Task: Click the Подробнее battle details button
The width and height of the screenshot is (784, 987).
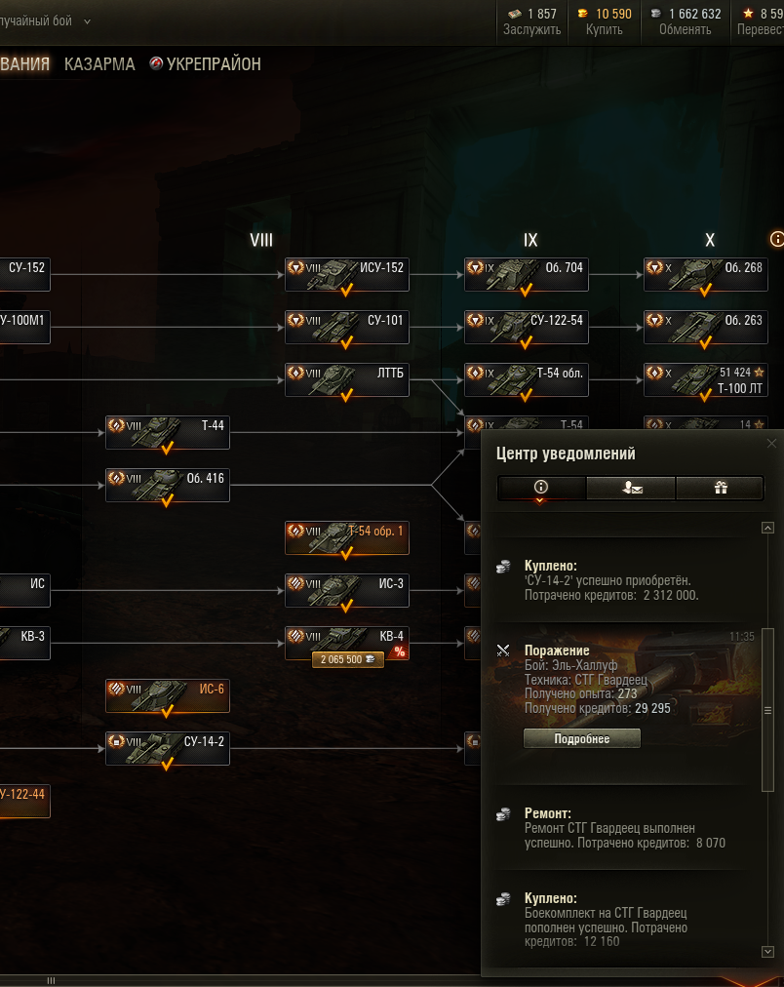Action: 582,739
